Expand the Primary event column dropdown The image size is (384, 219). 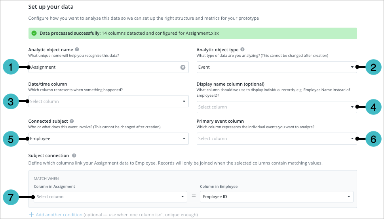click(x=276, y=139)
